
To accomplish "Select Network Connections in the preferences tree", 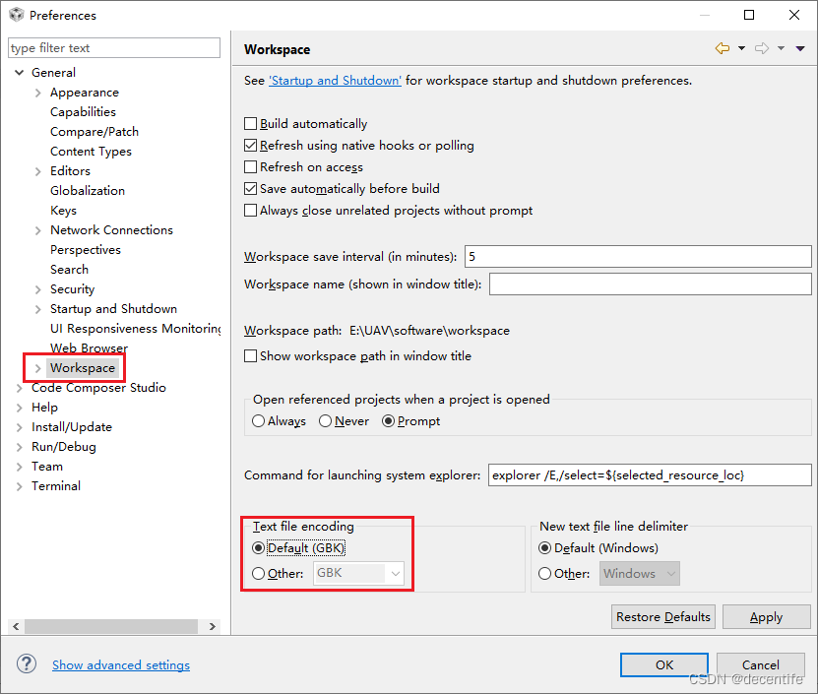I will click(111, 229).
